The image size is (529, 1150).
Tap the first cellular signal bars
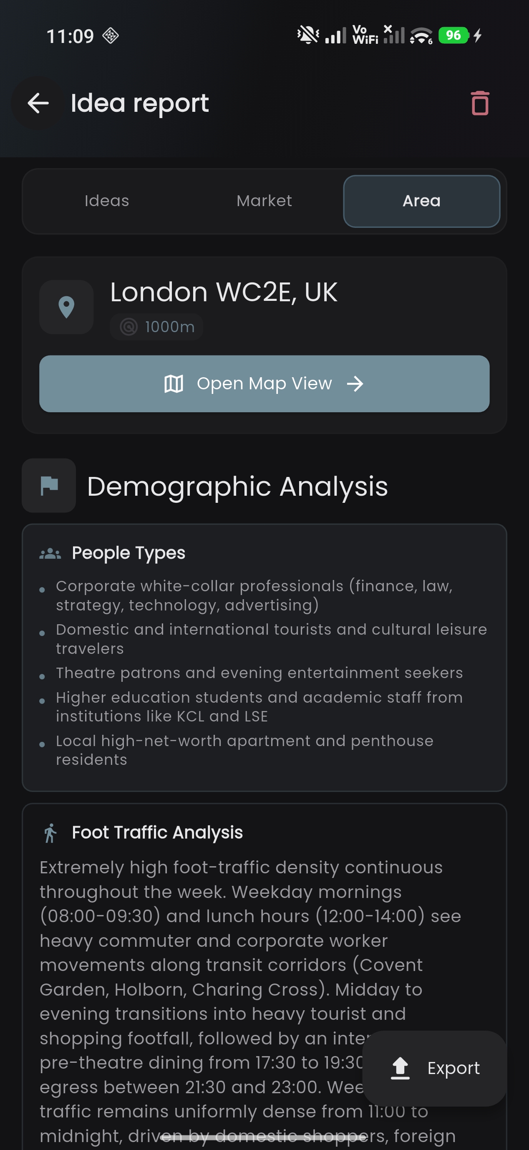[336, 36]
